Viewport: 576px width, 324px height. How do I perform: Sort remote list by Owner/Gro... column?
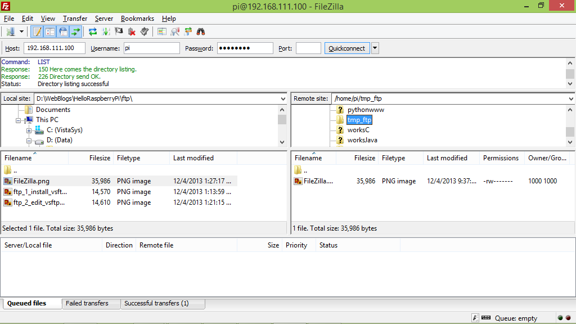547,158
